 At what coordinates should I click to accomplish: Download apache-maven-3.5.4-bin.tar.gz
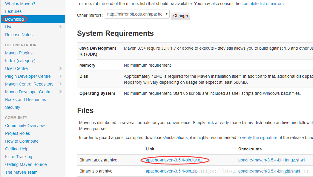174,160
